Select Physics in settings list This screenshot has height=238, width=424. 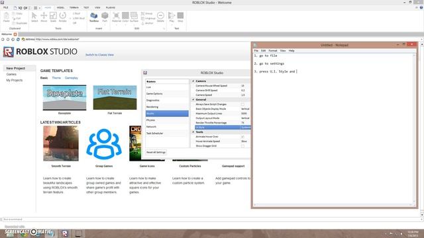point(167,120)
